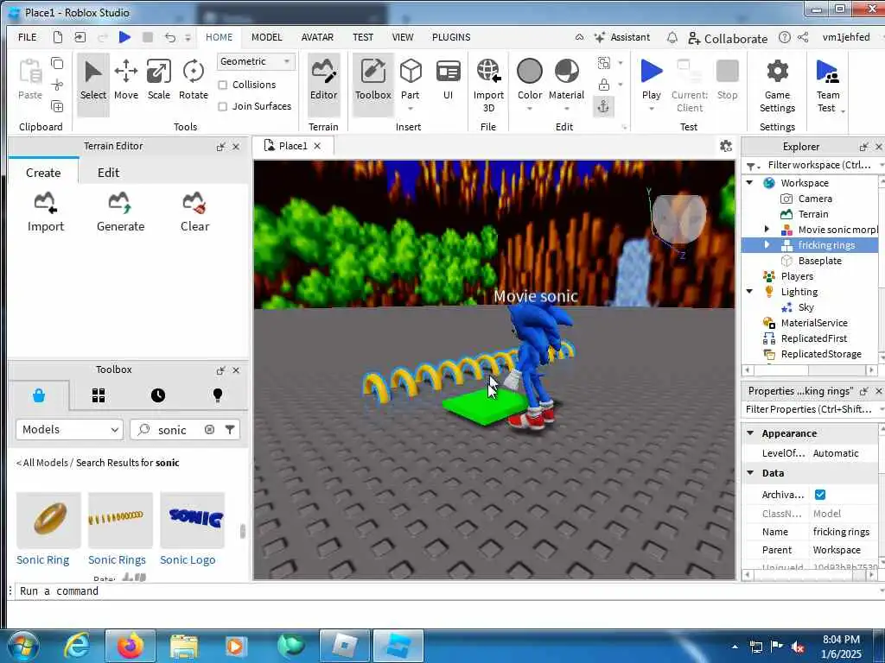Screen dimensions: 885x663
Task: Enable the Collisions checkbox
Action: coord(223,85)
